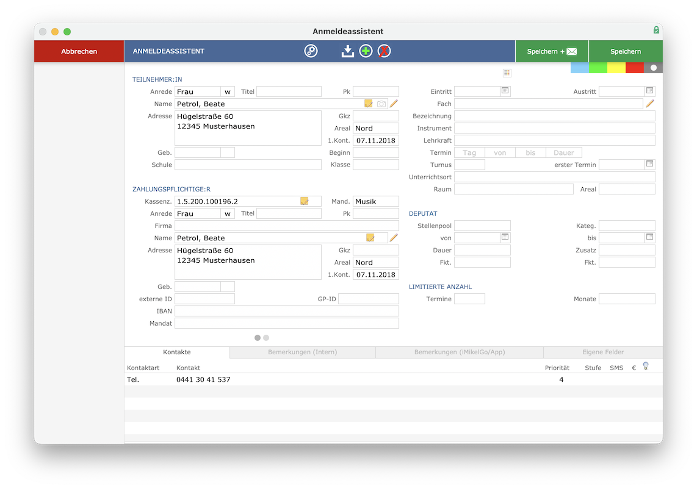Open the Mand. field showing Musik
697x489 pixels.
click(375, 201)
